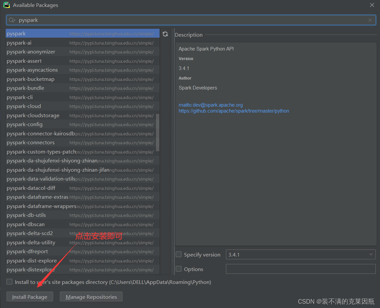The height and width of the screenshot is (308, 380).
Task: Clear the search field with the X icon
Action: pos(370,20)
